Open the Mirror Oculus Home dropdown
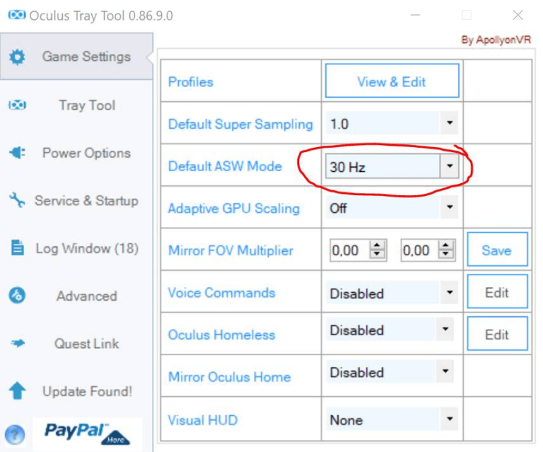 (x=445, y=372)
